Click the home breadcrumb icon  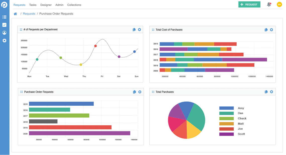[x=15, y=14]
